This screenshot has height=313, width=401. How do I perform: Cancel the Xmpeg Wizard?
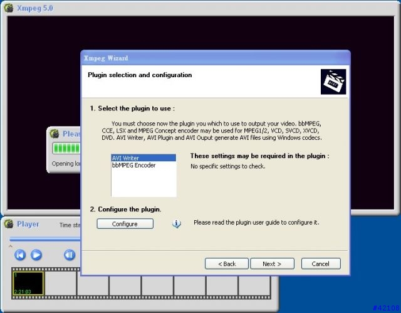[321, 263]
